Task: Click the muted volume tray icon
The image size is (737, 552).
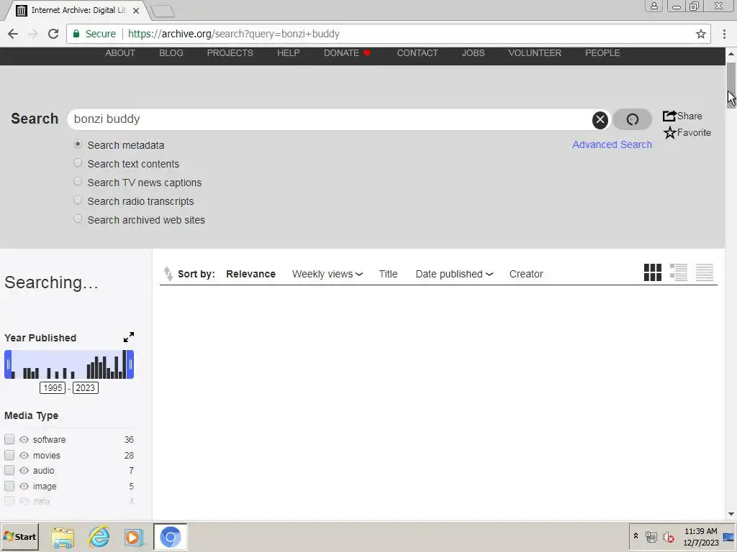Action: click(668, 537)
